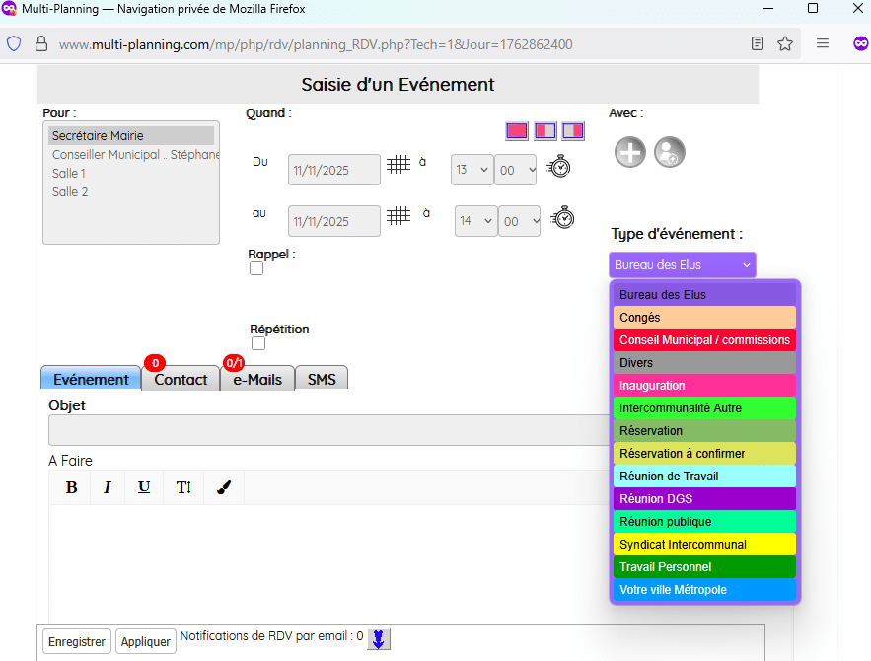Image resolution: width=871 pixels, height=661 pixels.
Task: Open the end hour dropdown showing 14
Action: pyautogui.click(x=475, y=221)
